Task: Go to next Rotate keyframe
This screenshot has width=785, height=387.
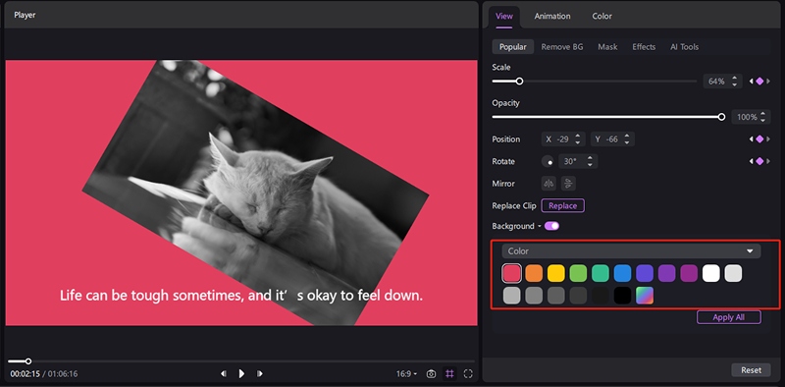Action: [768, 161]
